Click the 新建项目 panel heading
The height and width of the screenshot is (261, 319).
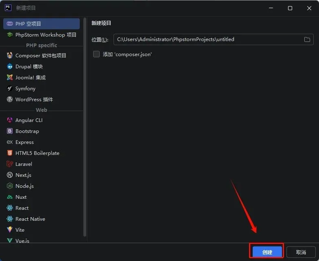pyautogui.click(x=101, y=23)
